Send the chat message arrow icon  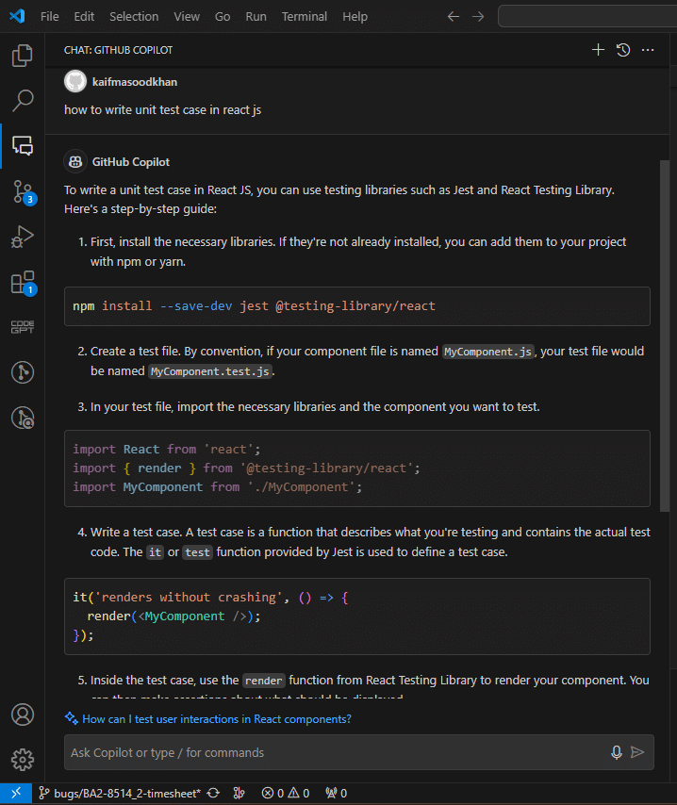click(x=637, y=752)
